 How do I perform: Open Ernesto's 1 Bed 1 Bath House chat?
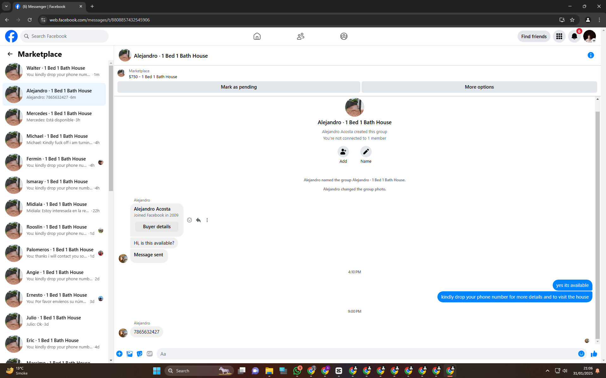pos(54,299)
